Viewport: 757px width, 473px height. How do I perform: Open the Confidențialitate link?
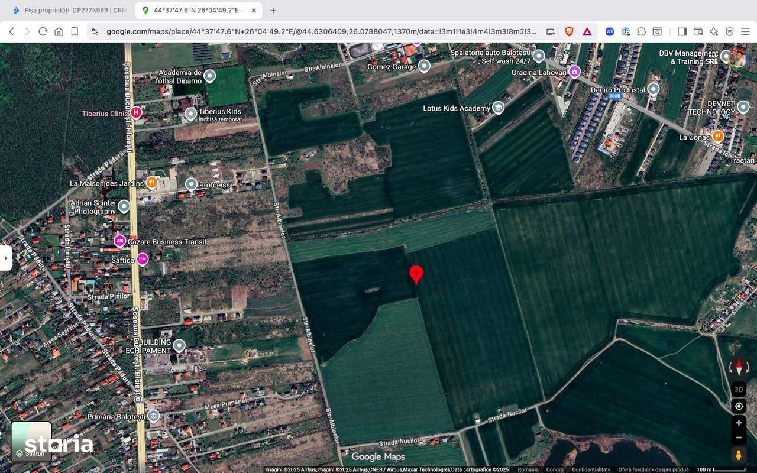(590, 469)
